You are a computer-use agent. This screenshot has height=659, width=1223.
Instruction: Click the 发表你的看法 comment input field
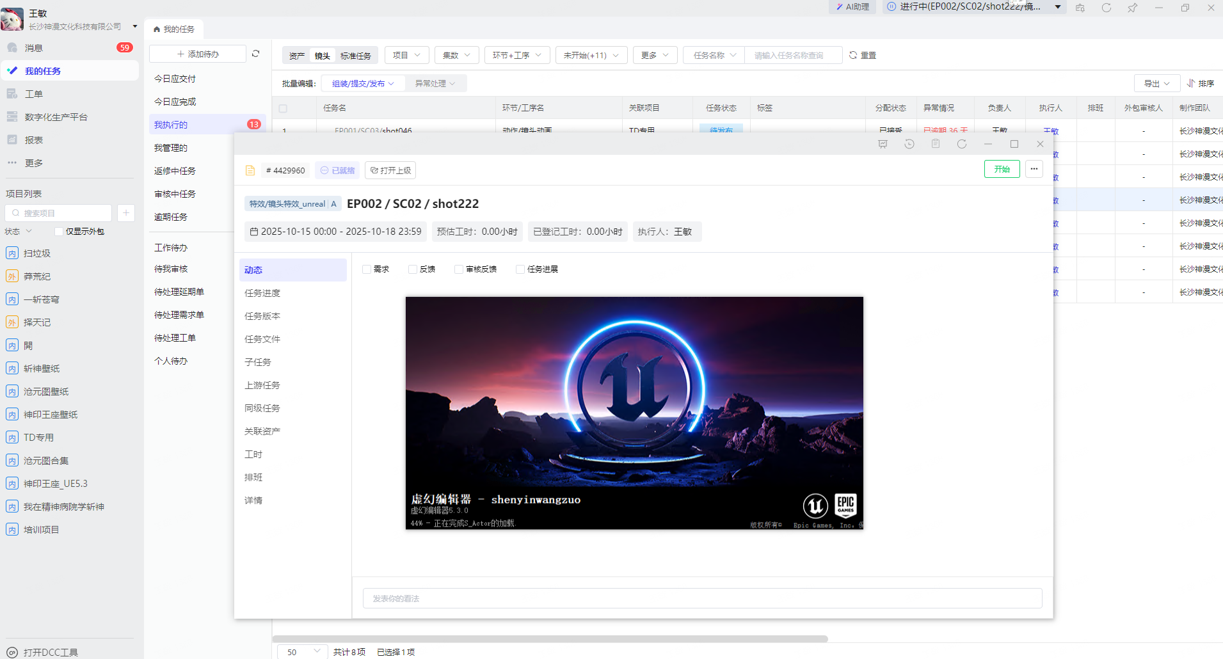(x=702, y=598)
